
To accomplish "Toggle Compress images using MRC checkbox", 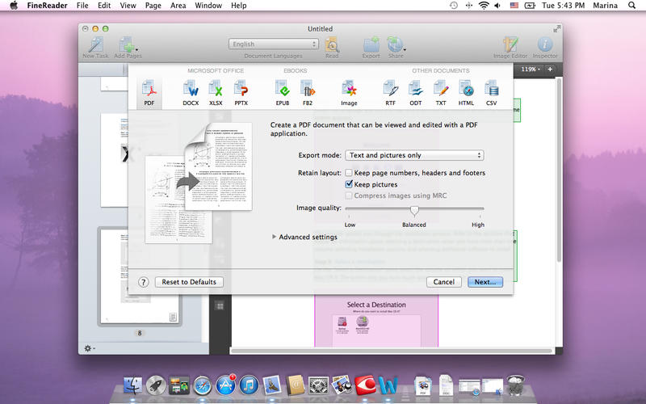I will coord(349,196).
